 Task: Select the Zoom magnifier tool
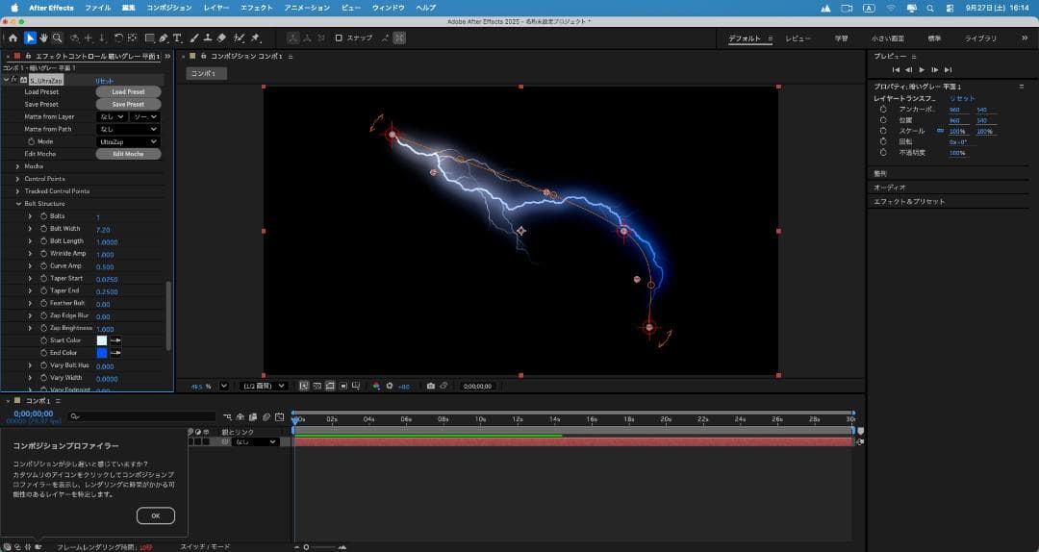click(58, 38)
